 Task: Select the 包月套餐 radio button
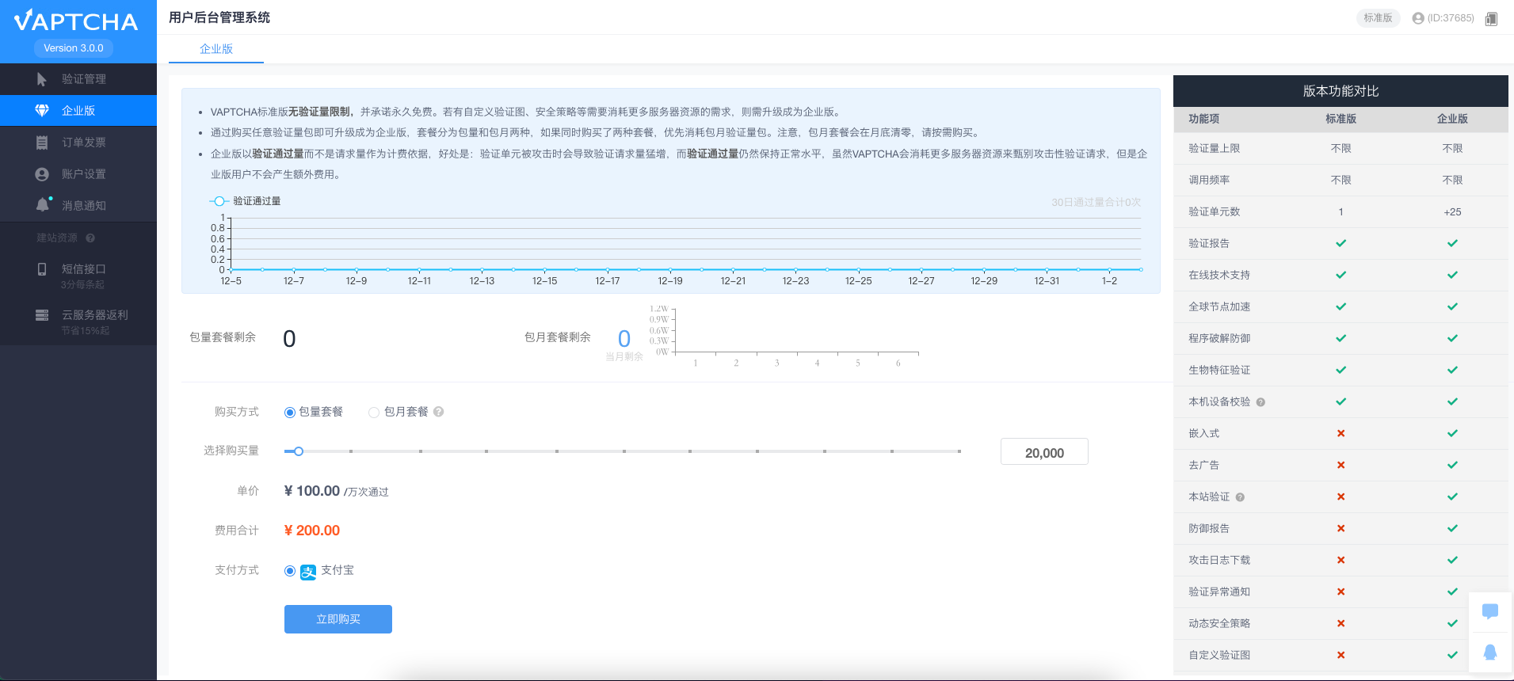[x=374, y=413]
